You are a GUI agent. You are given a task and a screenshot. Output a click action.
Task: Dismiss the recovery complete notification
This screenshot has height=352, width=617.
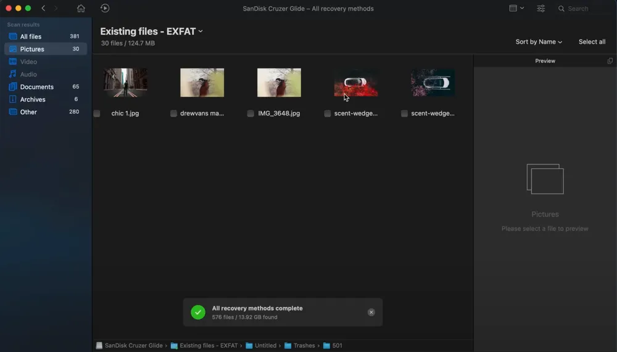[x=371, y=313]
